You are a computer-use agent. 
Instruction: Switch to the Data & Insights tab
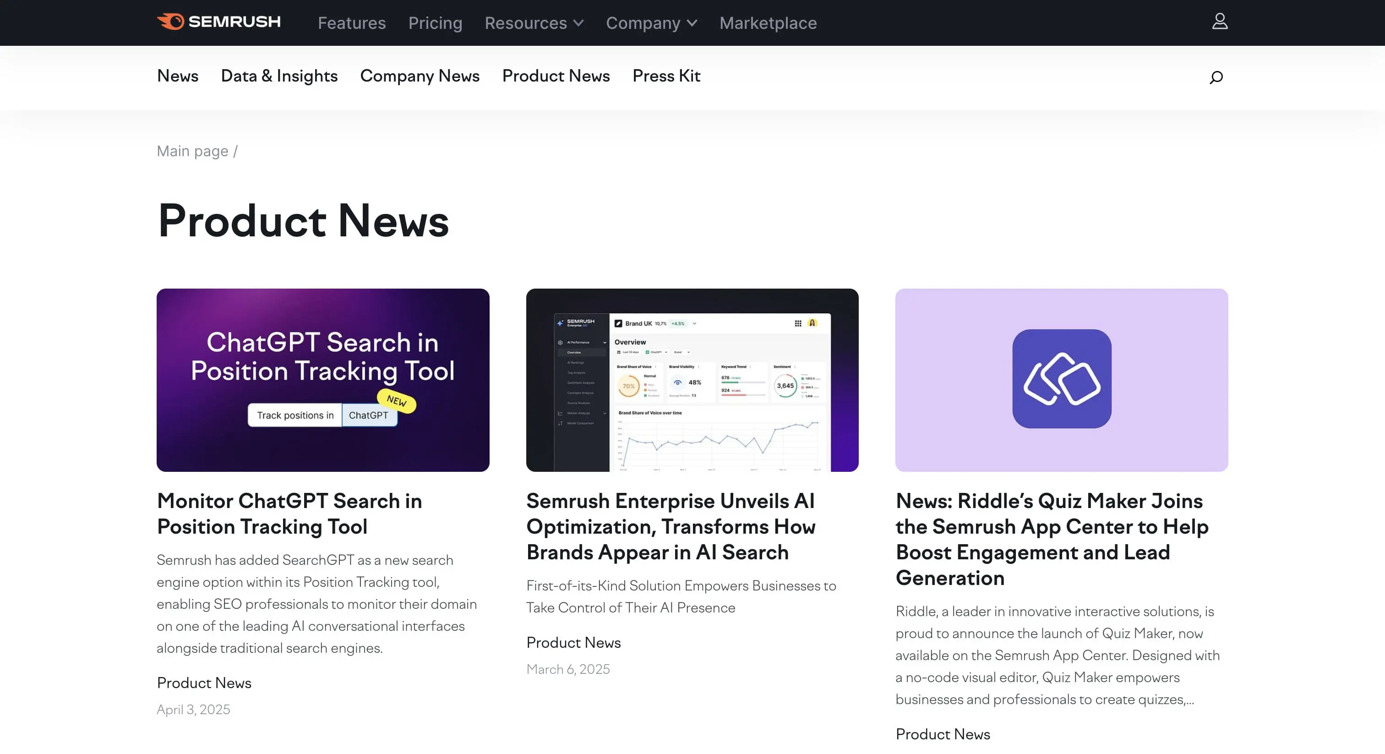(278, 76)
